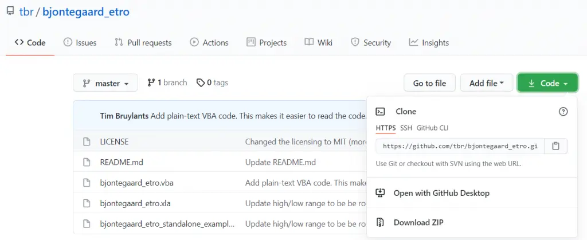Click the file icon beside bjontegaard_etro.xla
This screenshot has height=240, width=587.
87,203
